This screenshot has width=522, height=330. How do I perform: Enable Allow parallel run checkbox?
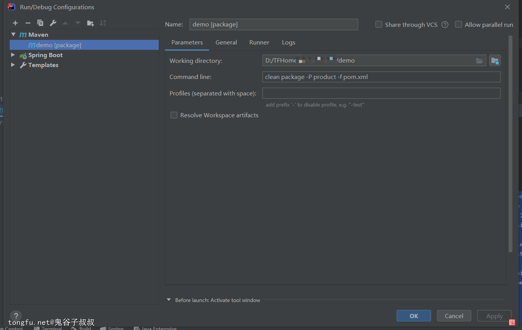[x=458, y=25]
